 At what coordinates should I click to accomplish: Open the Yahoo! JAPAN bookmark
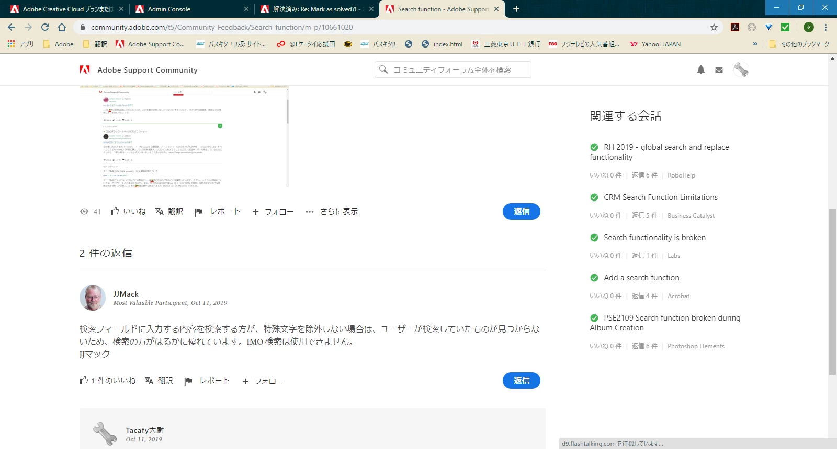[x=655, y=44]
